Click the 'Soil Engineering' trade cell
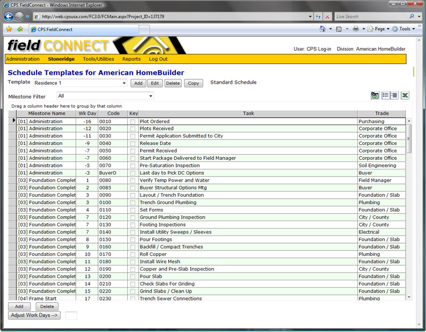This screenshot has width=426, height=332. 381,166
